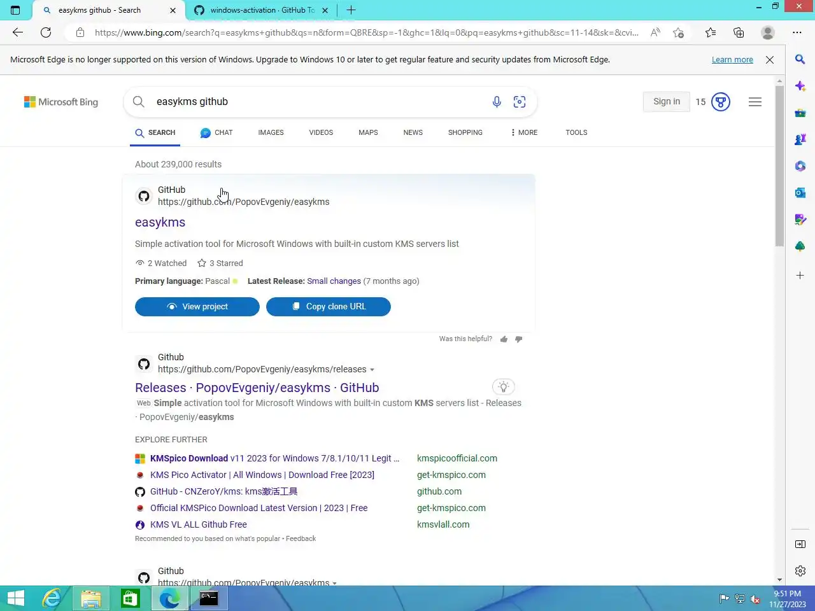This screenshot has width=815, height=611.
Task: Open visual search camera icon
Action: 520,102
